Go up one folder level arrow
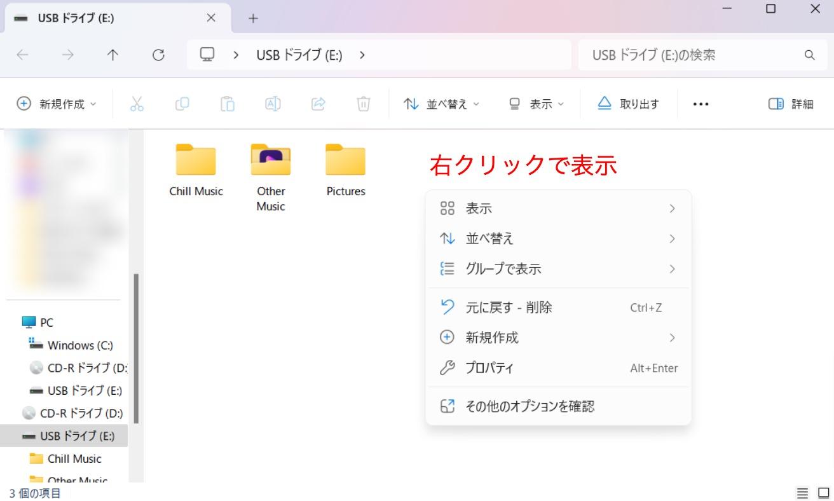The image size is (834, 501). [113, 55]
